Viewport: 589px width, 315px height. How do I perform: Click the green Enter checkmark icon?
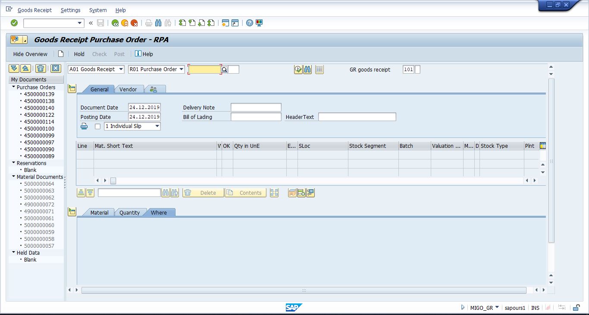pyautogui.click(x=14, y=23)
